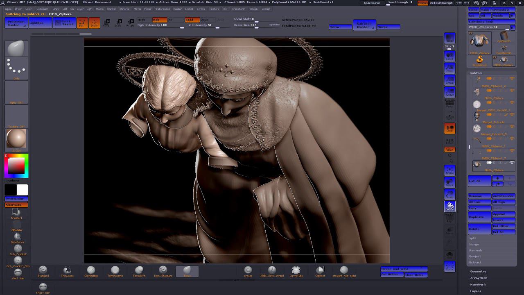The width and height of the screenshot is (524, 295).
Task: Click the Duplicate subtool button
Action: (479, 217)
